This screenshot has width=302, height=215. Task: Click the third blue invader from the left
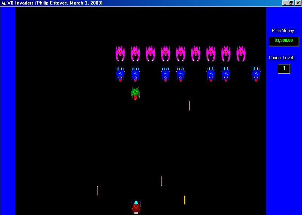(165, 74)
